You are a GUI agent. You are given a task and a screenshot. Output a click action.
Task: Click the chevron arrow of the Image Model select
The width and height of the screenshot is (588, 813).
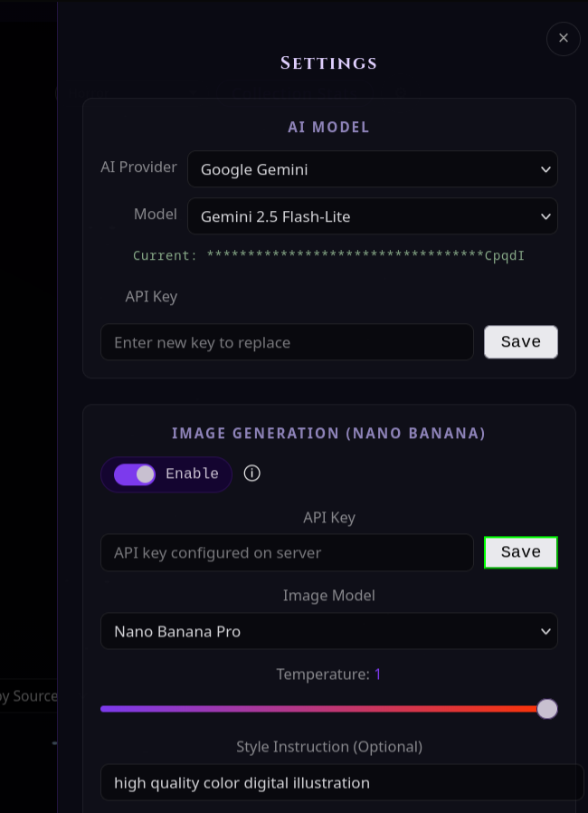click(545, 632)
